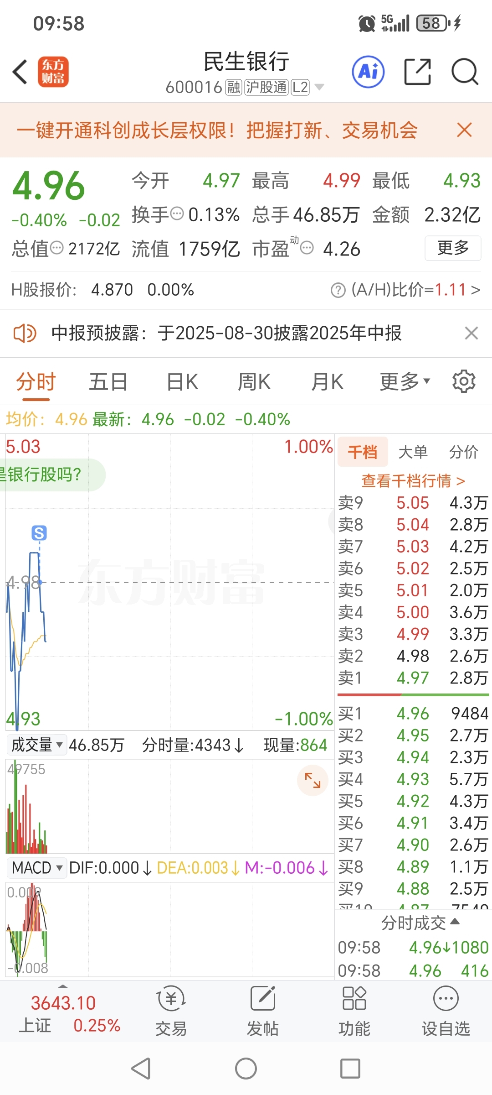Select 卖1 price 4.97 row
The height and width of the screenshot is (1095, 492).
[413, 678]
